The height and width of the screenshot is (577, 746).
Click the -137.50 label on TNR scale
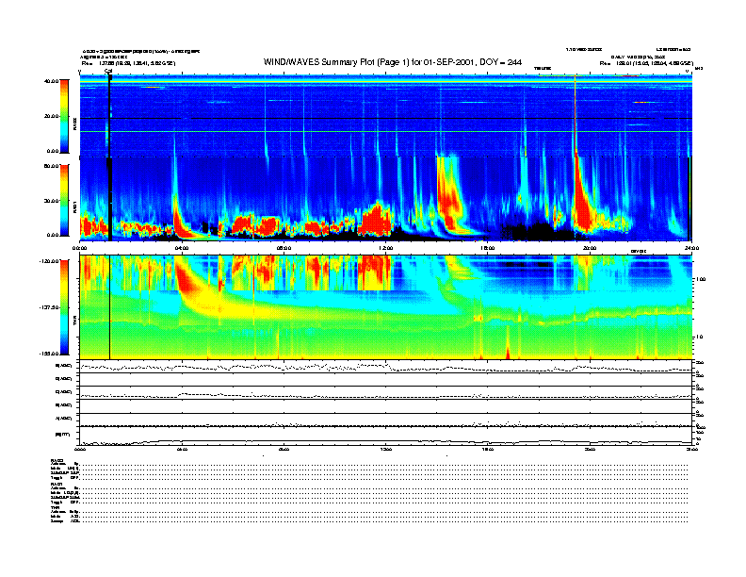point(49,307)
